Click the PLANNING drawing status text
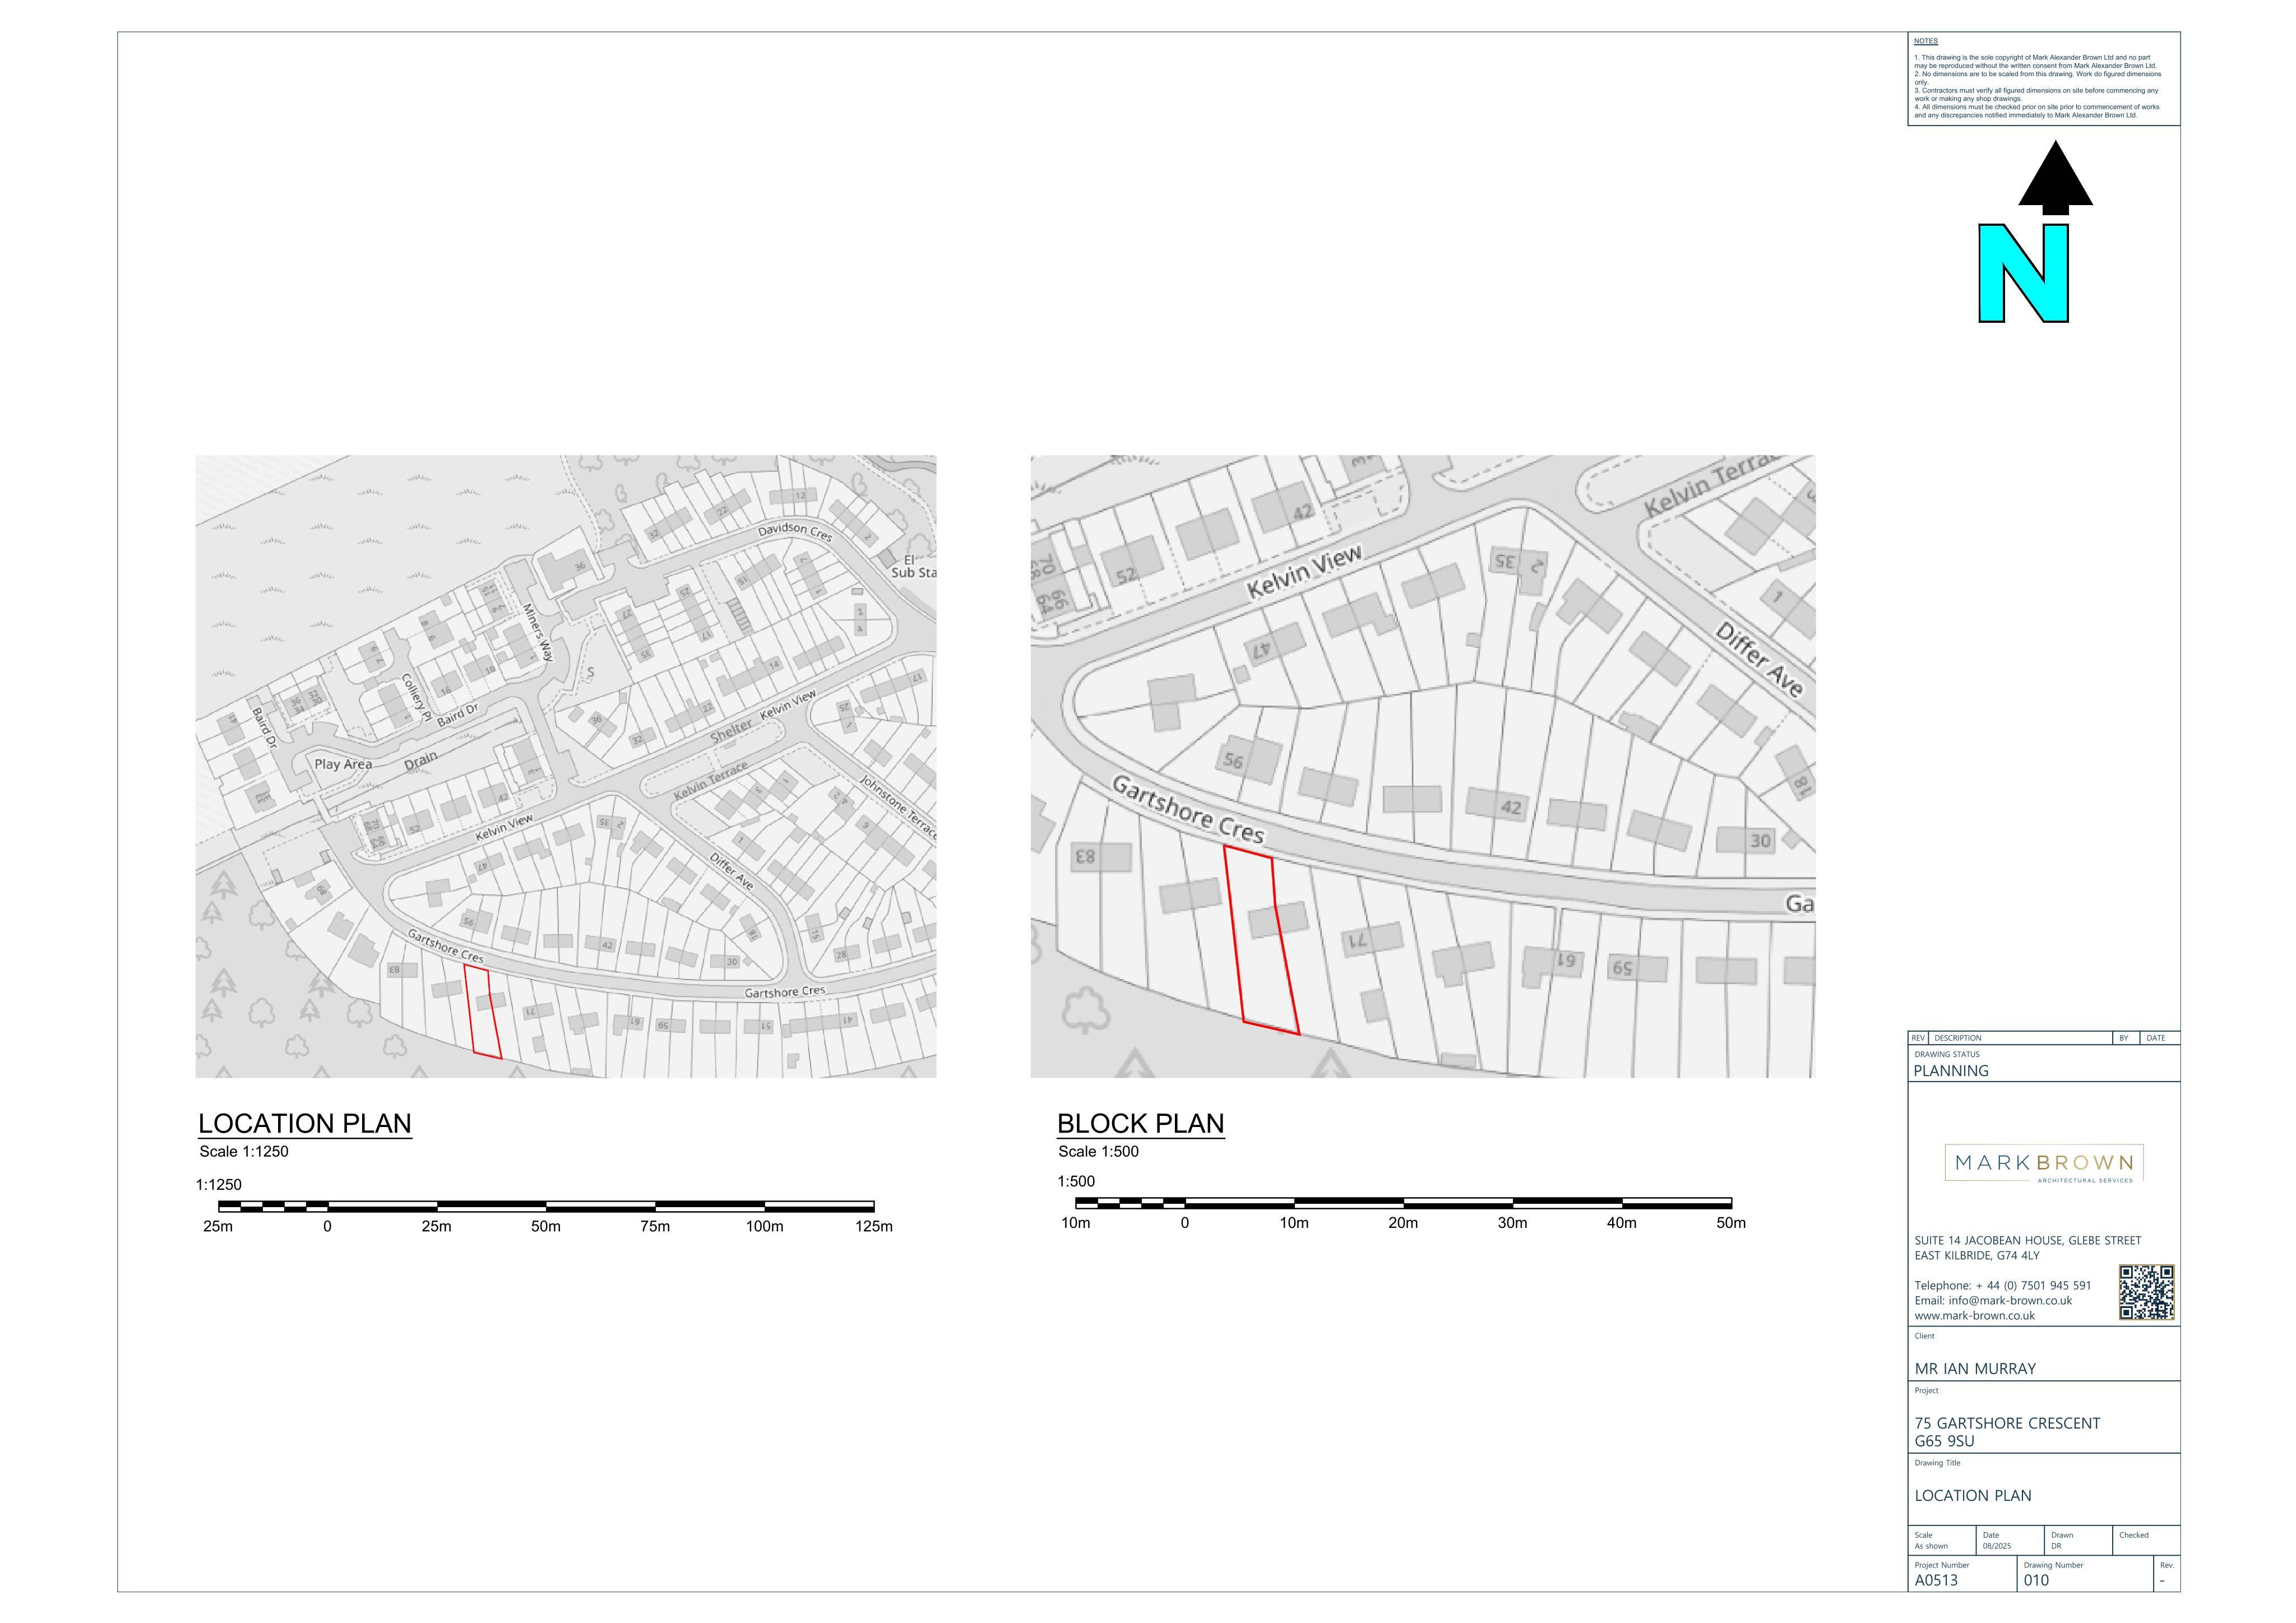 point(1951,1070)
